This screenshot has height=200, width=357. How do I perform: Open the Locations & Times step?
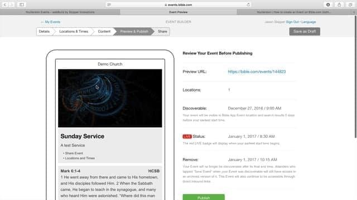pyautogui.click(x=74, y=31)
